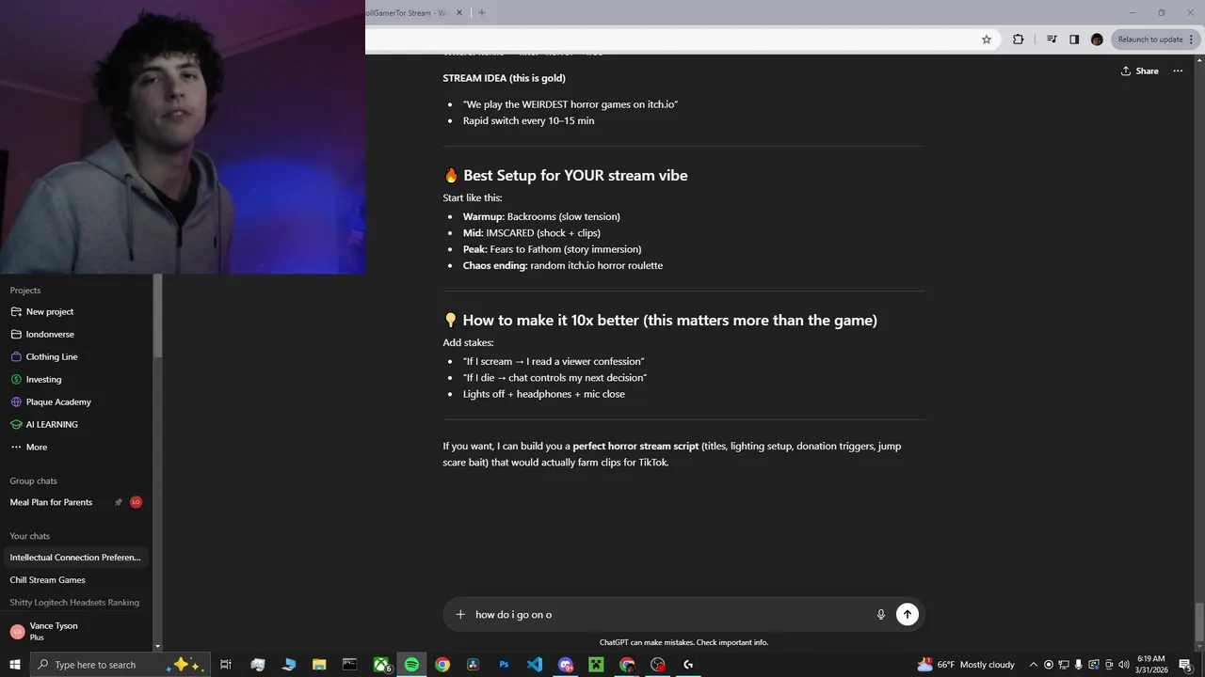Screen dimensions: 1205x677
Task: Open Chrome media controls icon
Action: pyautogui.click(x=1052, y=39)
